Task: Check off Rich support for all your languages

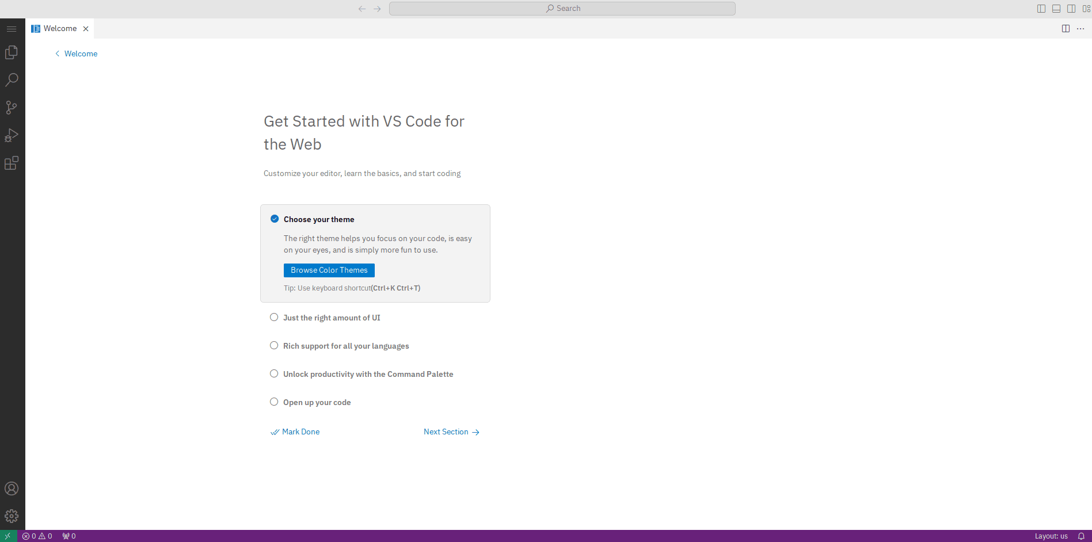Action: click(346, 345)
